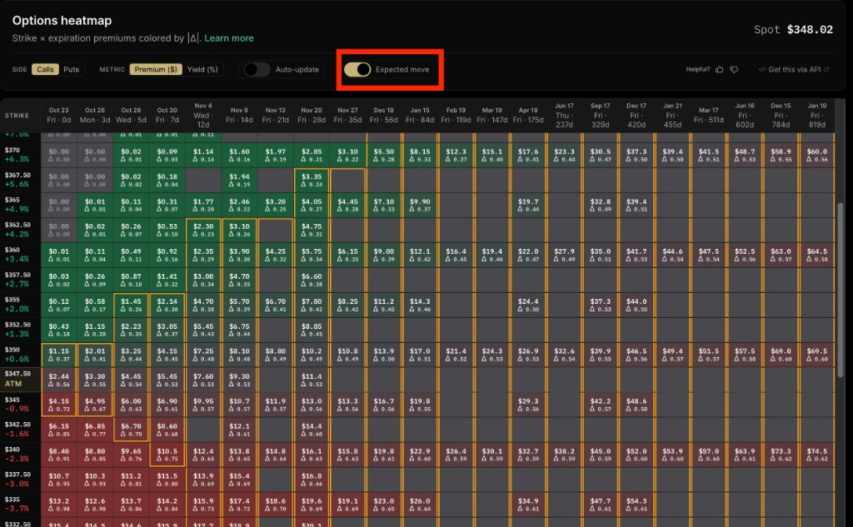Image resolution: width=853 pixels, height=527 pixels.
Task: Click the thumbs down feedback icon
Action: [734, 70]
